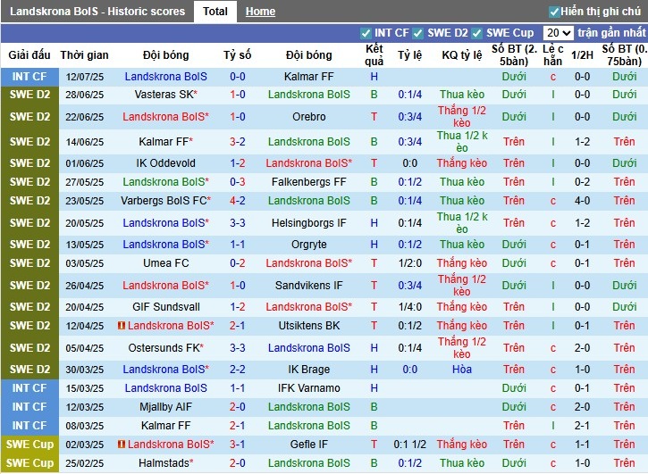Screen dimensions: 648x474
Task: Click Landskrona BoIS in Mjallby AIF row
Action: pos(308,407)
